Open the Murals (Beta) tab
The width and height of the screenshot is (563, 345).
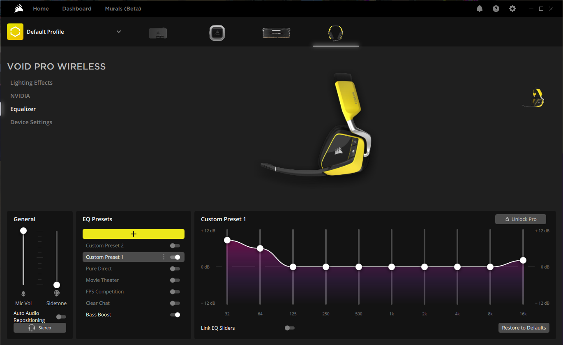(123, 9)
